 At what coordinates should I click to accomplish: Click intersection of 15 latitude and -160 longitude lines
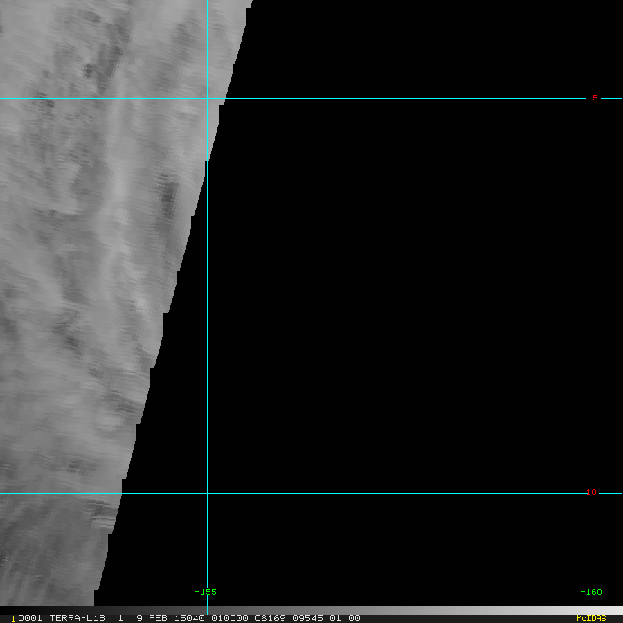tap(593, 98)
